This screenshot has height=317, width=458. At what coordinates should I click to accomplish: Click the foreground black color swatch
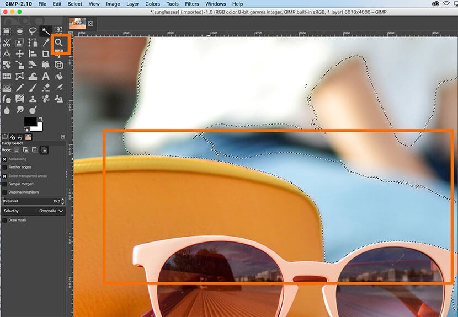[30, 122]
